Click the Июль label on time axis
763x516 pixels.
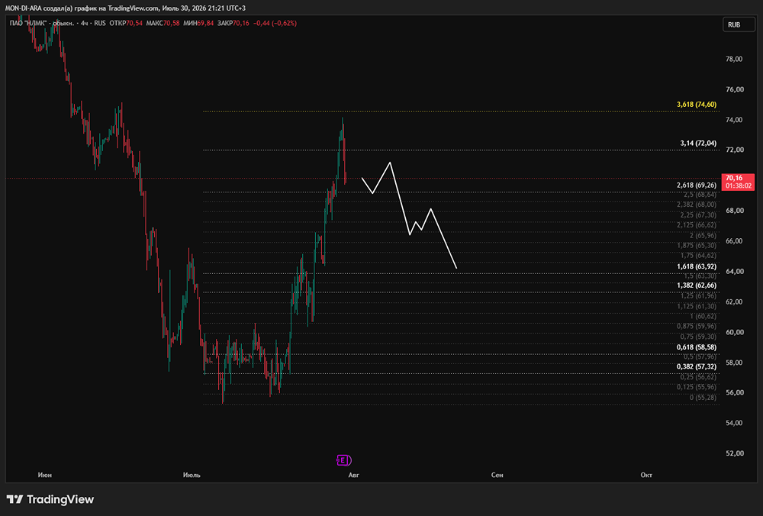[x=192, y=475]
